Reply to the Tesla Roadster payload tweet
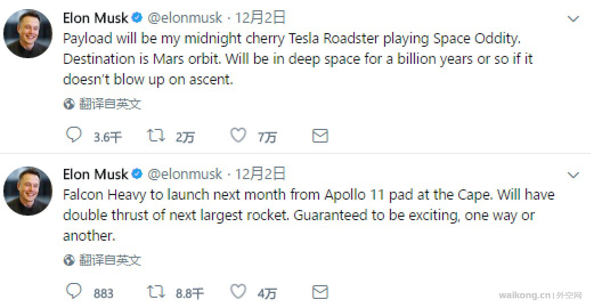 [x=74, y=135]
